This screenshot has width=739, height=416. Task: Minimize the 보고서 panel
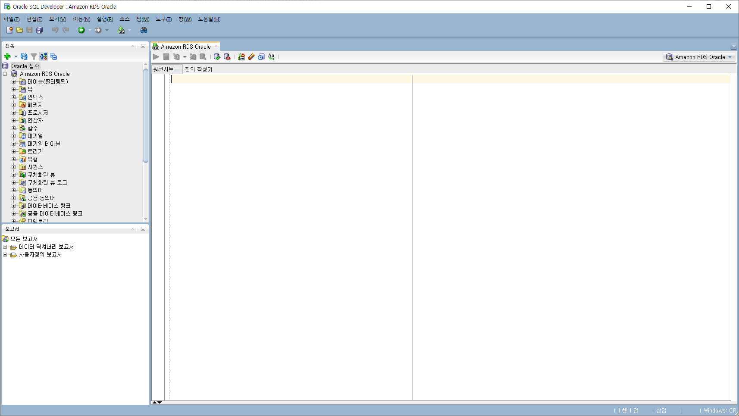[143, 229]
